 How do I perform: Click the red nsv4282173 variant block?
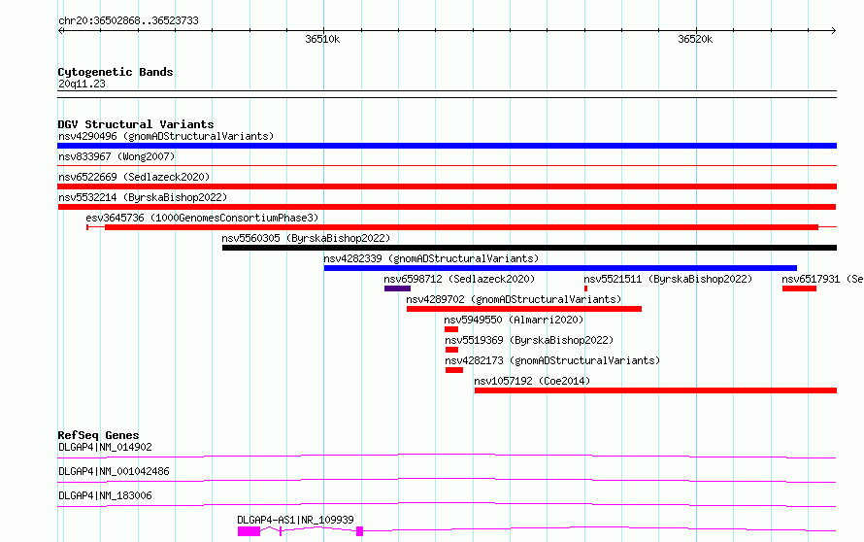tap(454, 370)
